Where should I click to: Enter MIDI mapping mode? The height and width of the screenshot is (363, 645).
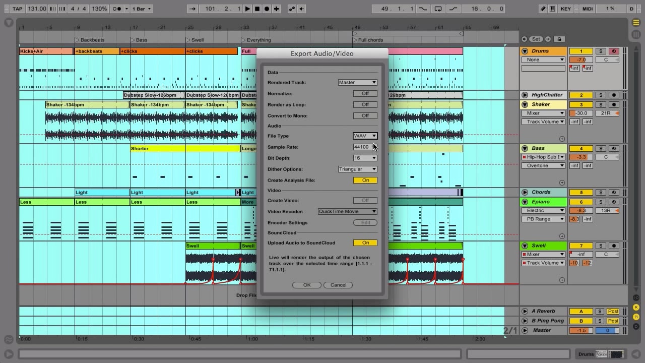[588, 8]
